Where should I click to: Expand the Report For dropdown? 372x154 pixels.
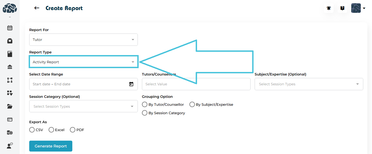(83, 40)
